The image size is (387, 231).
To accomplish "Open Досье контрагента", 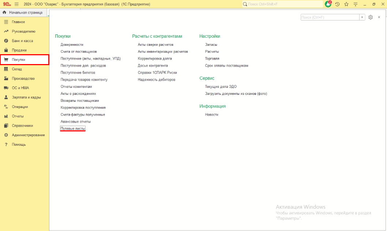I will pyautogui.click(x=153, y=66).
